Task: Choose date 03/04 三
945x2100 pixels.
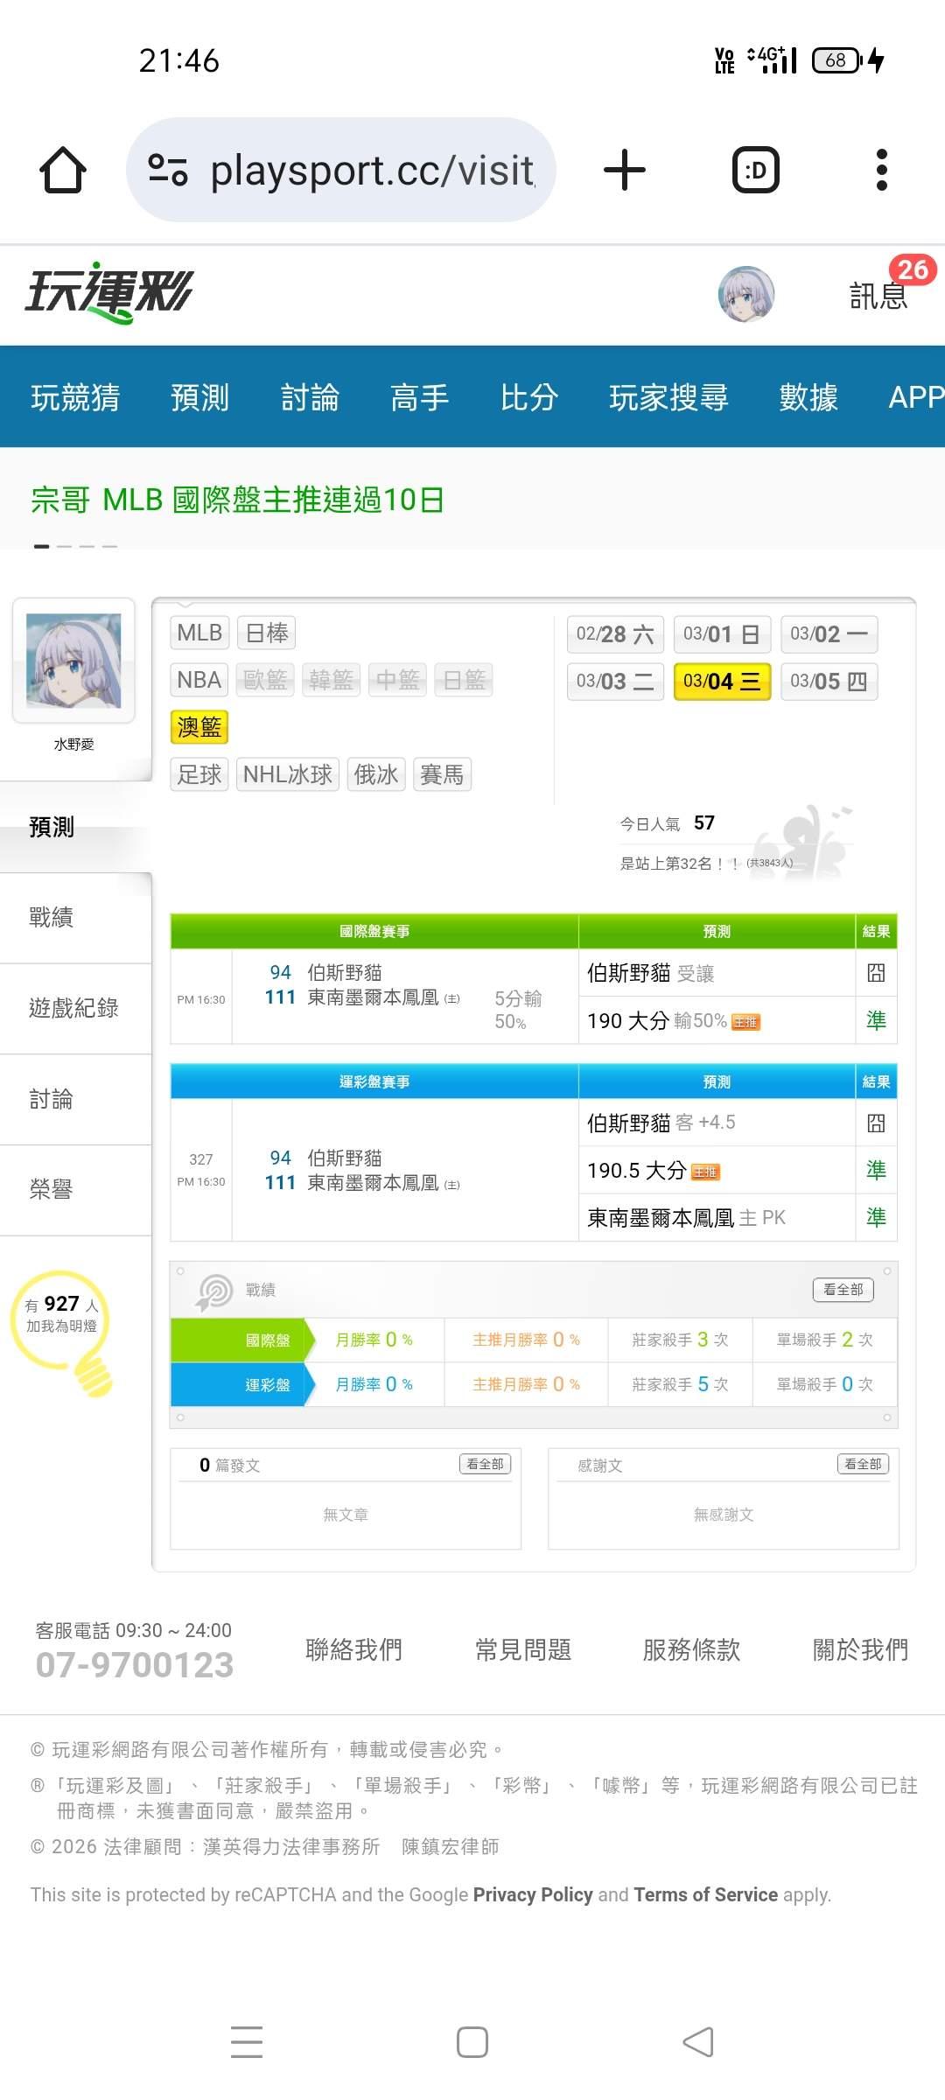Action: tap(722, 682)
